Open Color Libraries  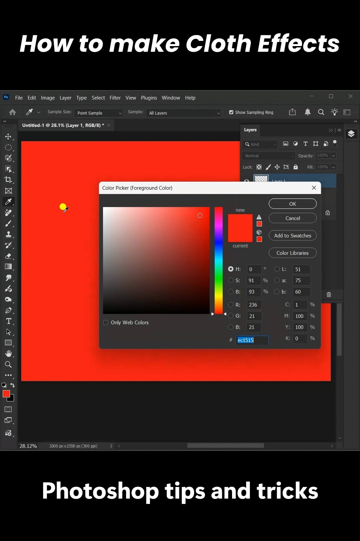point(293,253)
